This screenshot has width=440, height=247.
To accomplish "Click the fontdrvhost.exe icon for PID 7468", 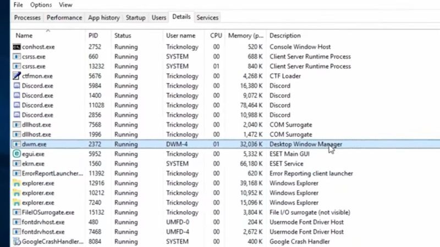I will click(16, 232).
